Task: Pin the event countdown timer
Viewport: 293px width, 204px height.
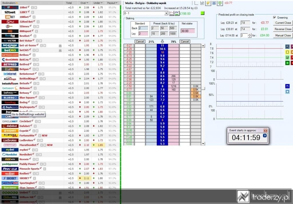Action: click(265, 135)
